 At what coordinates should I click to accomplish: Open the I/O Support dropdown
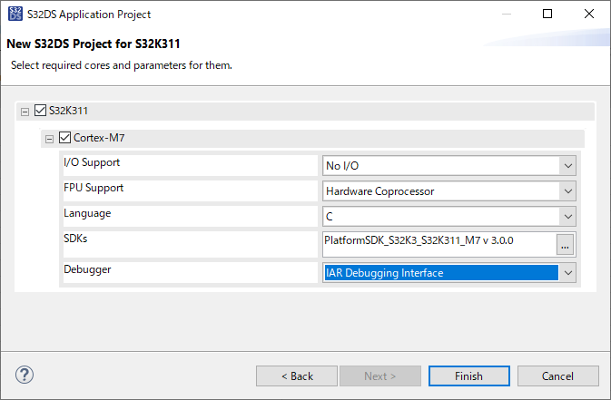[567, 165]
